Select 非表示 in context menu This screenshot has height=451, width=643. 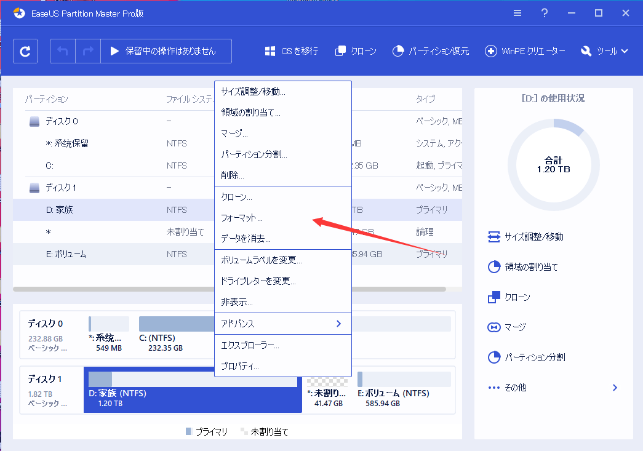point(283,302)
